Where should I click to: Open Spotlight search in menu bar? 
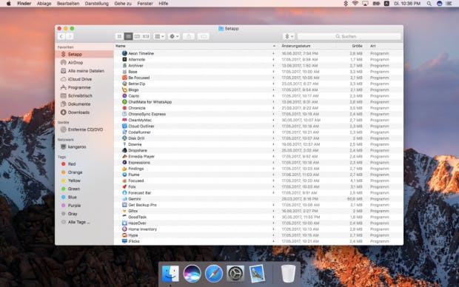(429, 4)
